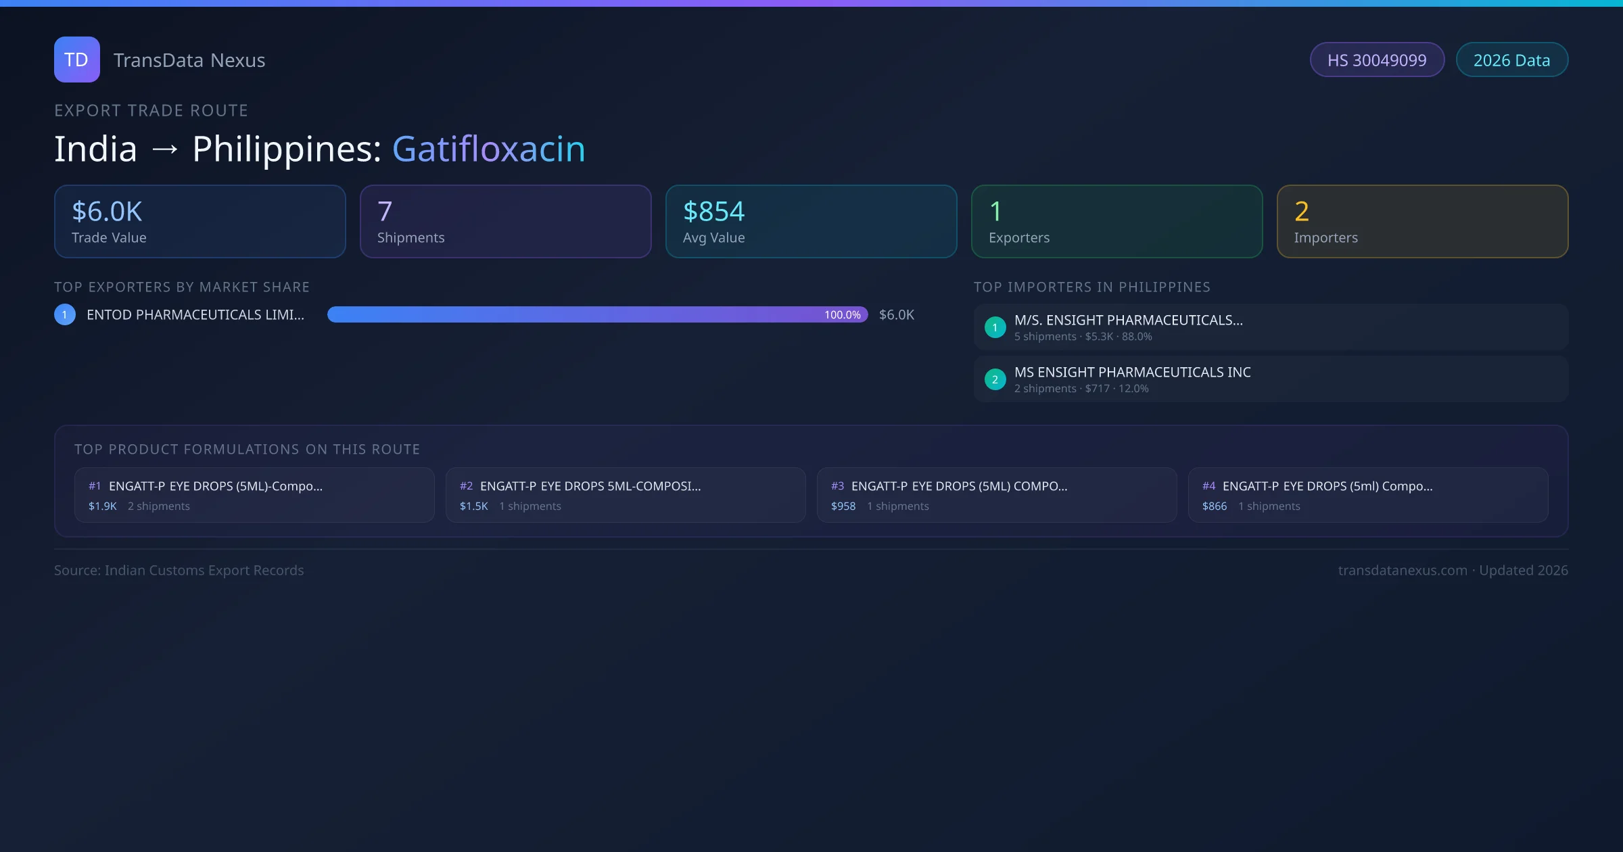Click the green rank 2 importer badge

pos(995,379)
